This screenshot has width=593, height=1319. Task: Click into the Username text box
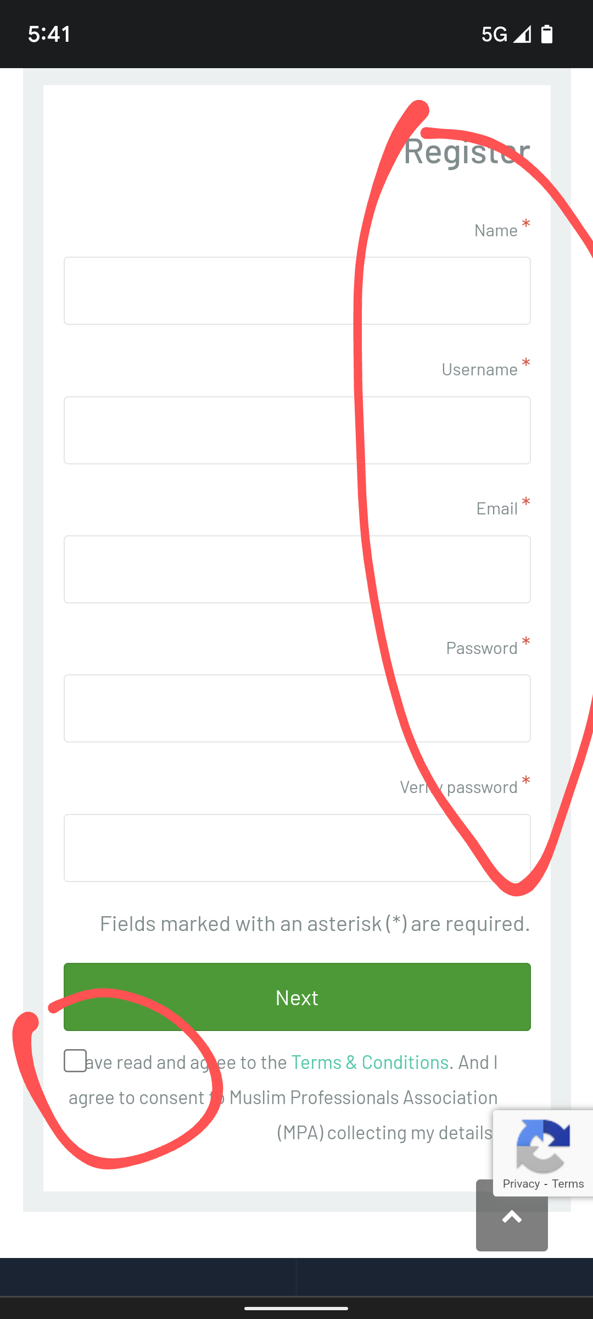[x=297, y=430]
